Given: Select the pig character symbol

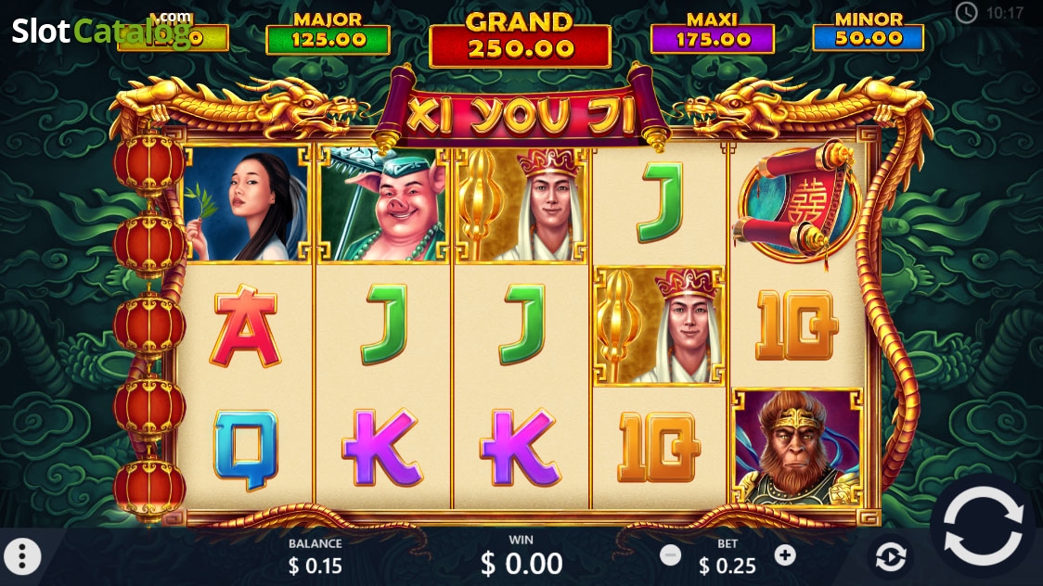Looking at the screenshot, I should click(x=384, y=205).
